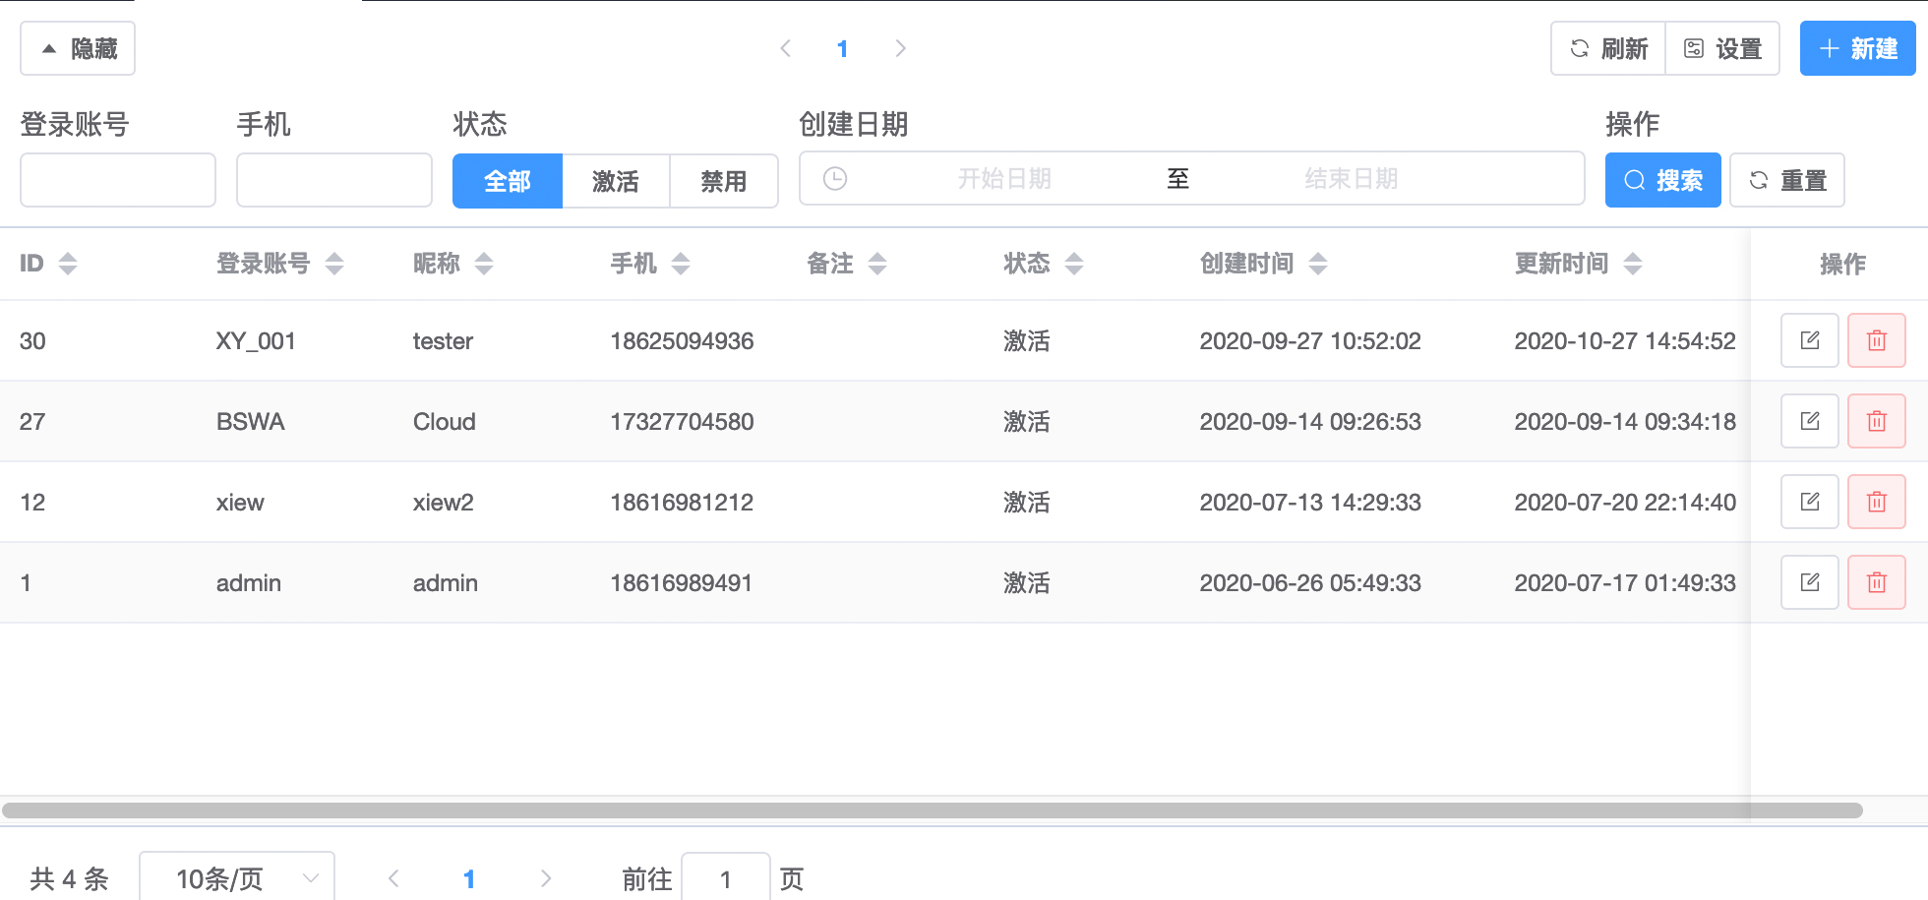The image size is (1928, 900).
Task: Filter status by 禁用
Action: point(724,181)
